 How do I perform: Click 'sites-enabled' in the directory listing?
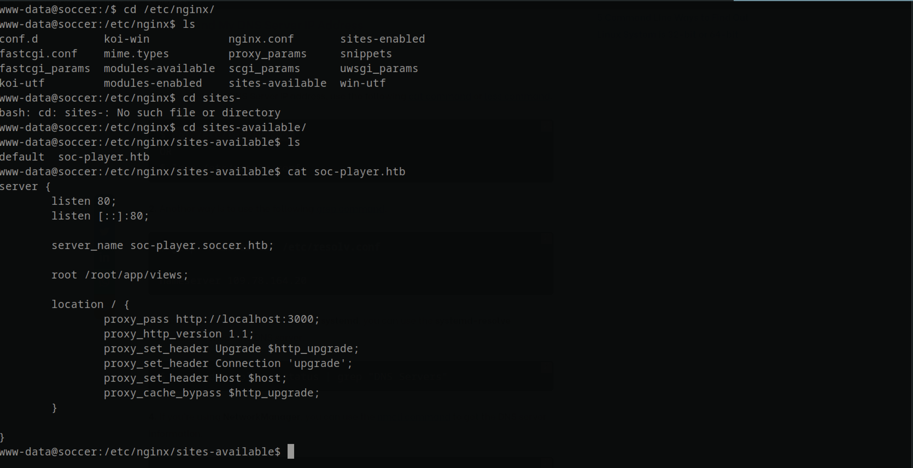click(x=382, y=39)
